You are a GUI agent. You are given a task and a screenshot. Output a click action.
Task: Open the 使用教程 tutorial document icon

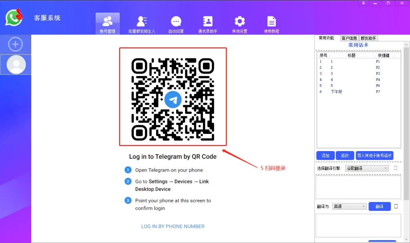(x=271, y=24)
